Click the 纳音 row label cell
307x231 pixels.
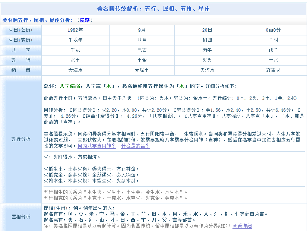tap(20, 70)
